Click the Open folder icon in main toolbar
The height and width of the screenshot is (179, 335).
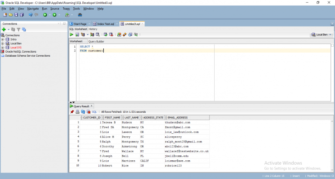(x=10, y=15)
